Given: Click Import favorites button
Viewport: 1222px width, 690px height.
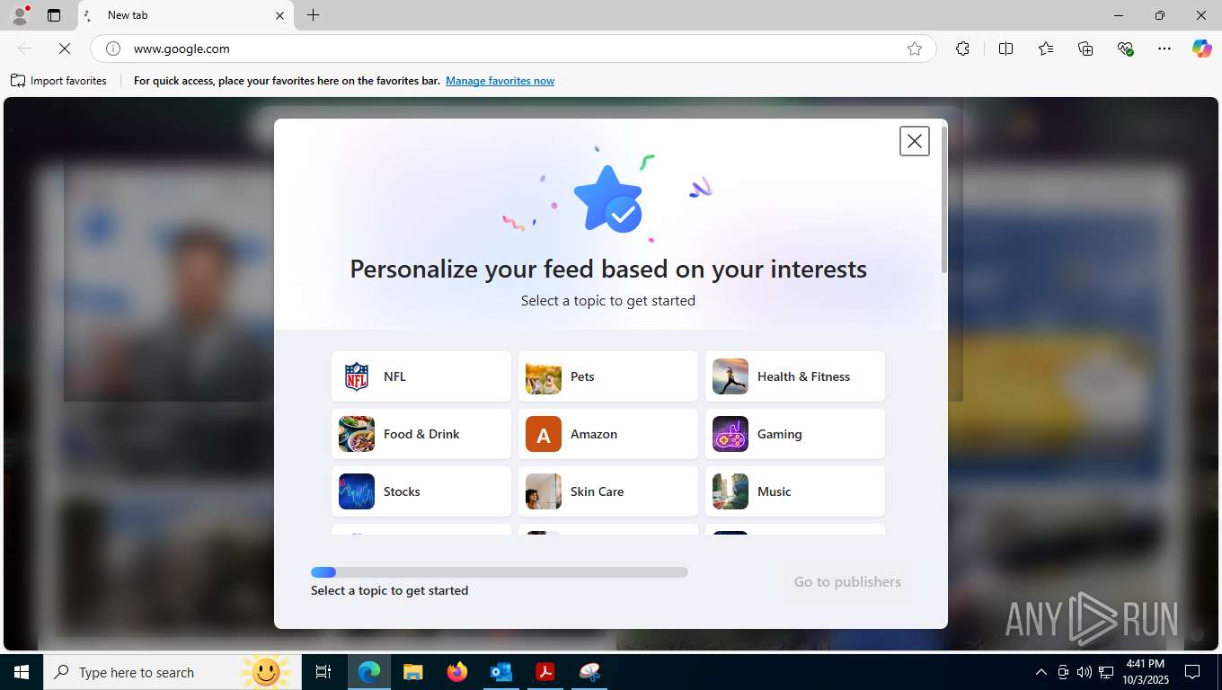Looking at the screenshot, I should (58, 81).
